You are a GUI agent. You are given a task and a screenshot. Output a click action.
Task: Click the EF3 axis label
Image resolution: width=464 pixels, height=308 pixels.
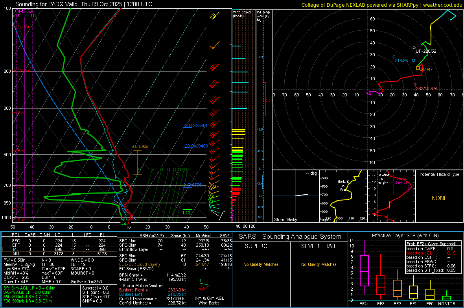click(381, 304)
